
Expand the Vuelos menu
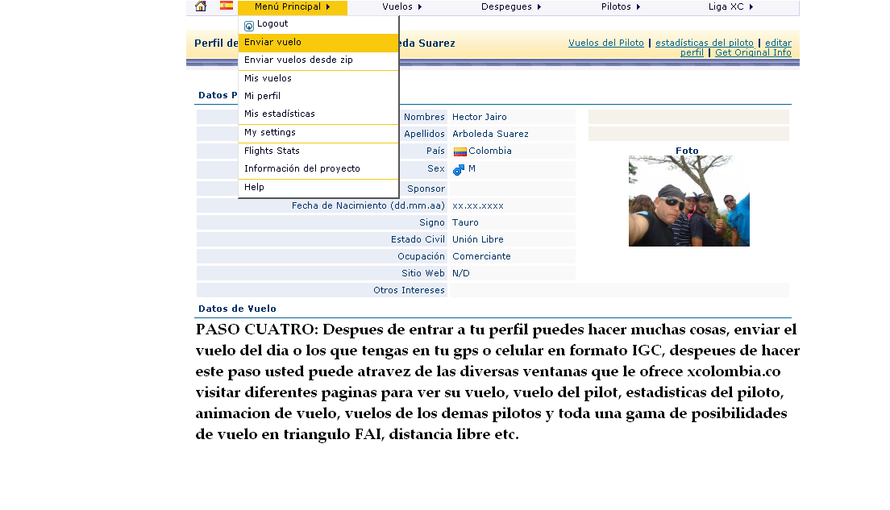(x=401, y=6)
